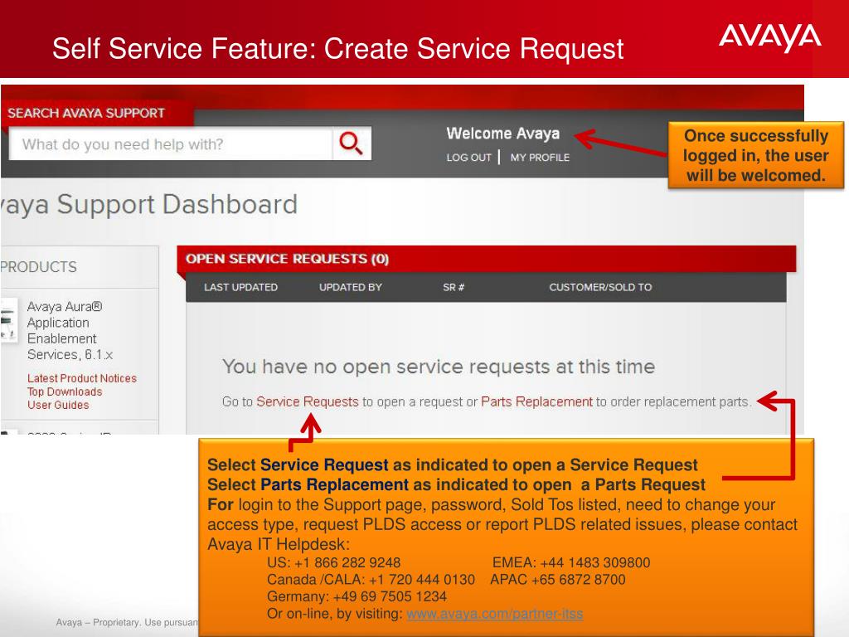
Task: Click 'You have no open service requests' message
Action: 439,367
